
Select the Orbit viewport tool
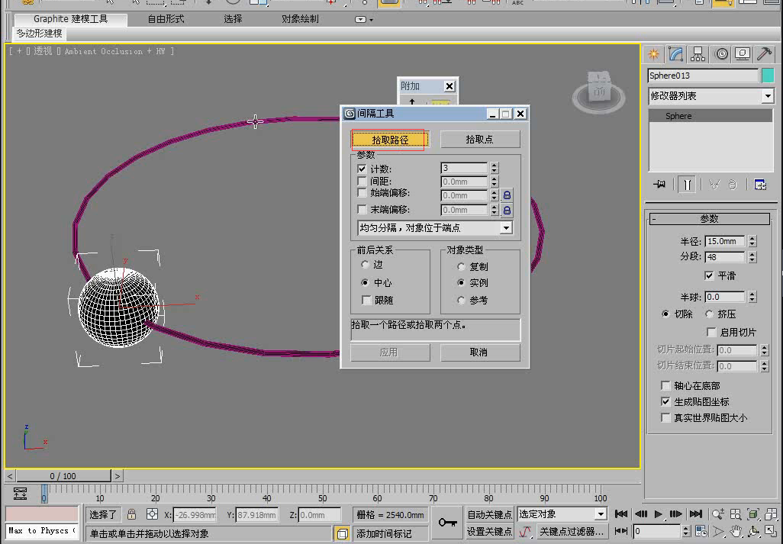(x=753, y=532)
